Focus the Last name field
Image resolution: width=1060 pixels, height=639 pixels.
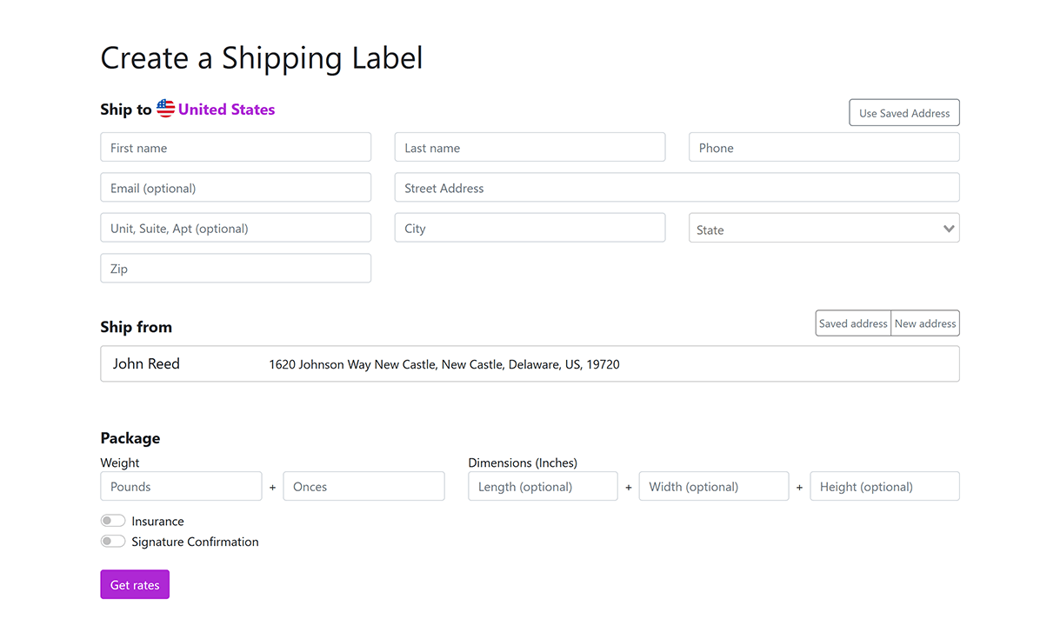[x=530, y=148]
